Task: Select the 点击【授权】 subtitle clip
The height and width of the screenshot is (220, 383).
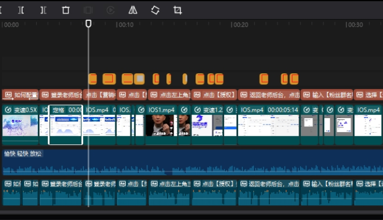Action: tap(214, 95)
